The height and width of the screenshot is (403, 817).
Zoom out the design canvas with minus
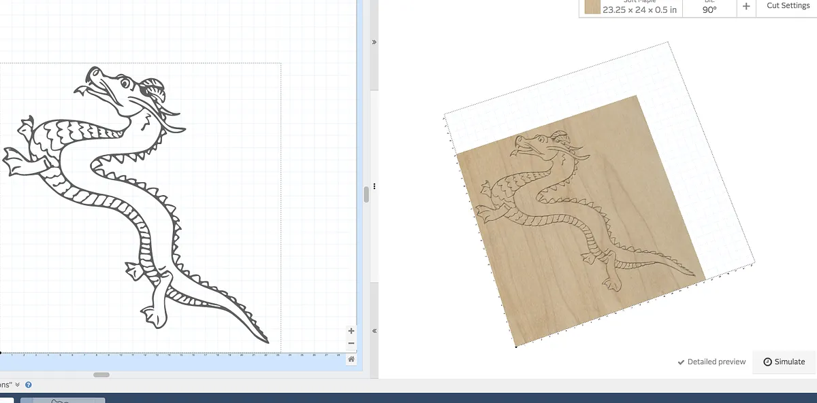(351, 343)
